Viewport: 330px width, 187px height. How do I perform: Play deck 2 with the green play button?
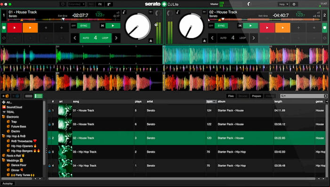[250, 26]
